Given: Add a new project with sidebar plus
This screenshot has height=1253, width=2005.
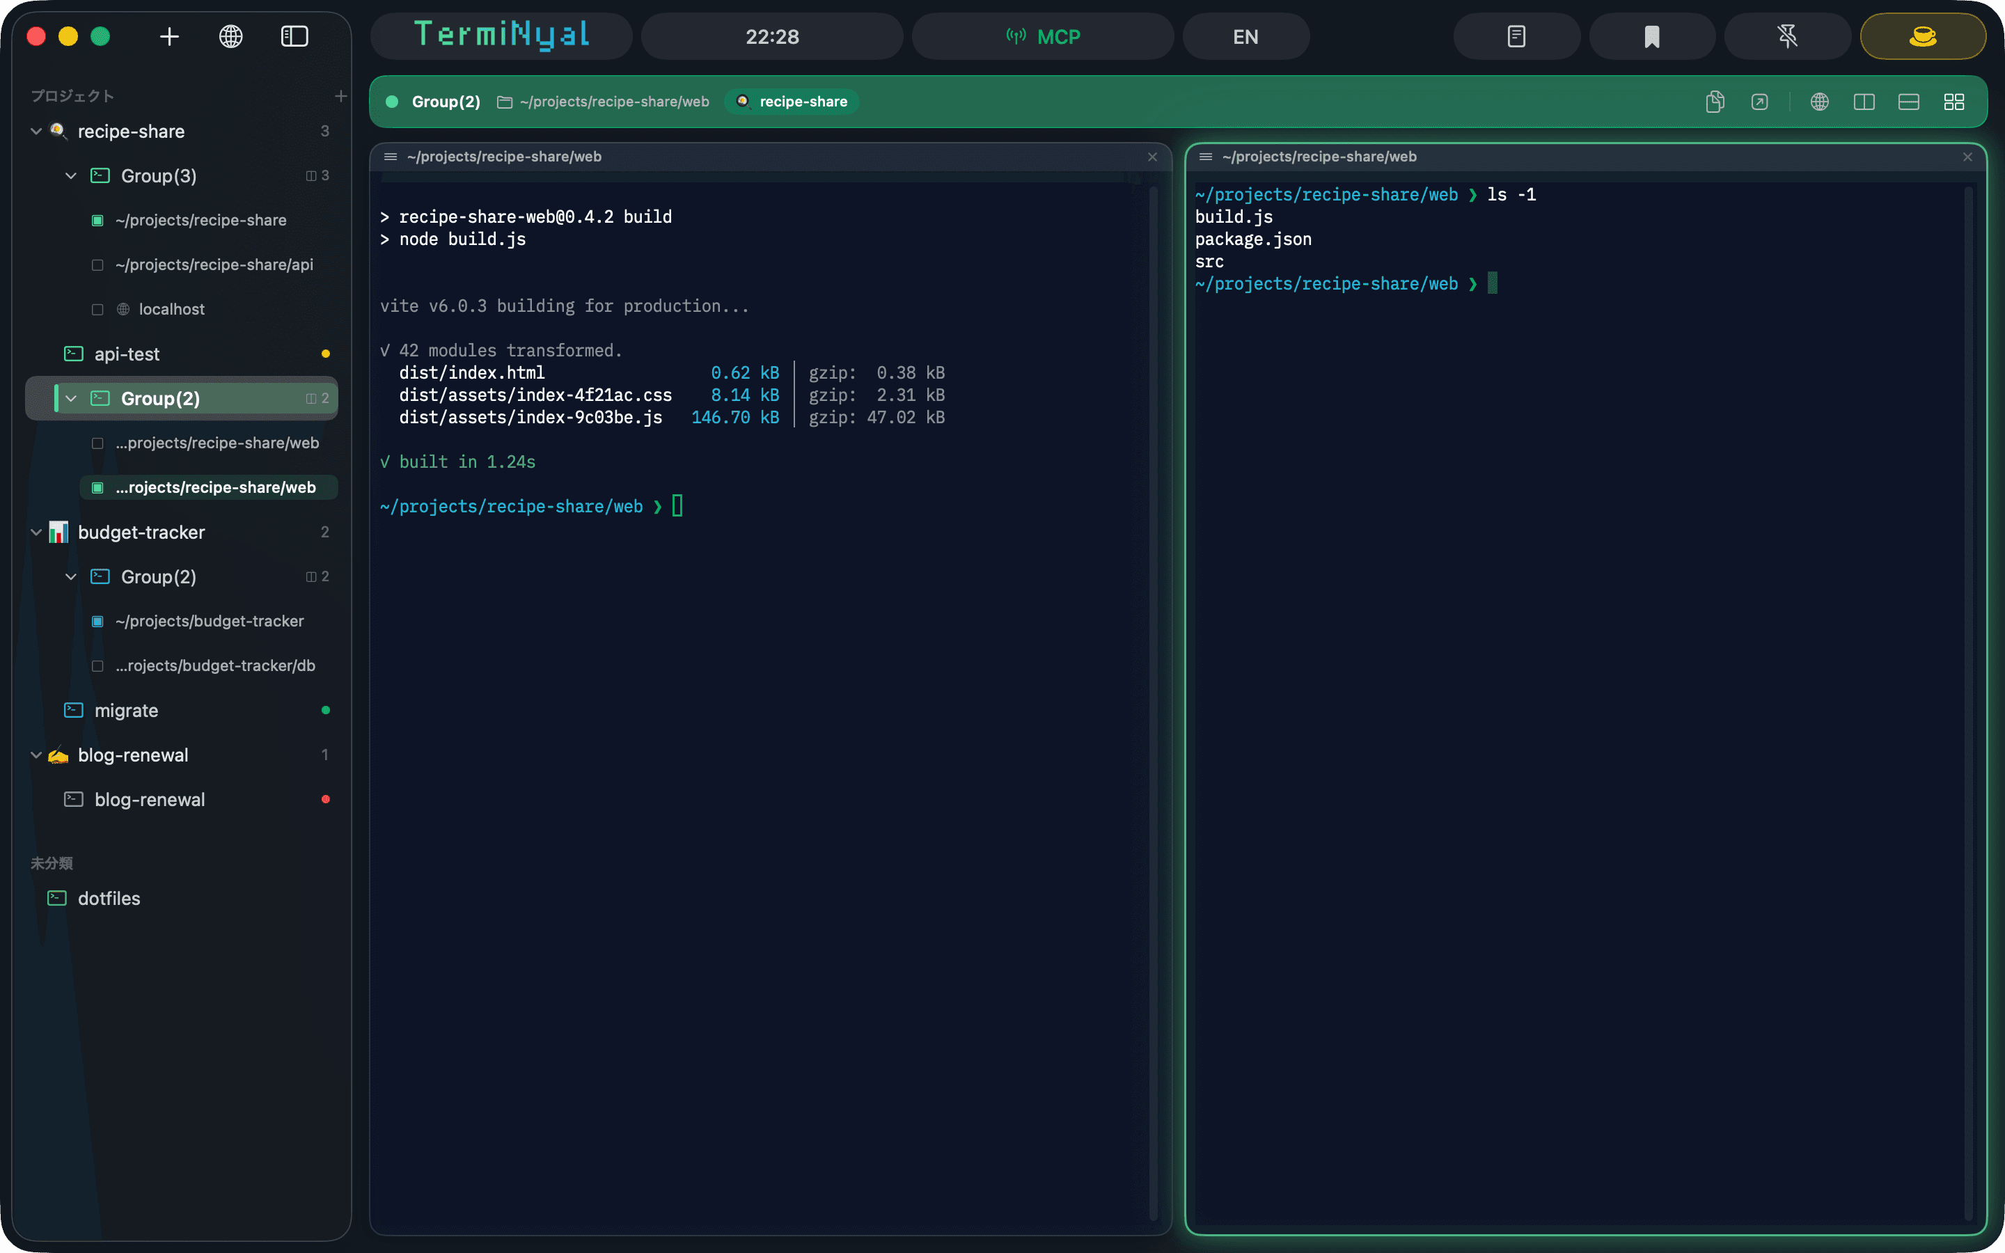Looking at the screenshot, I should coord(340,96).
